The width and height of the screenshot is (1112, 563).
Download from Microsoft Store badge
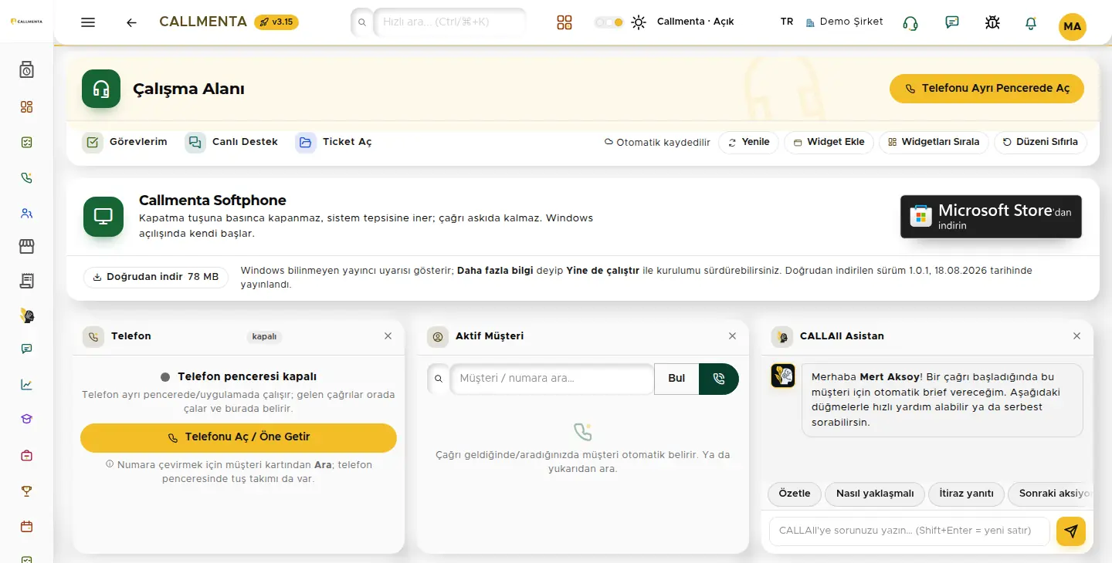(991, 216)
